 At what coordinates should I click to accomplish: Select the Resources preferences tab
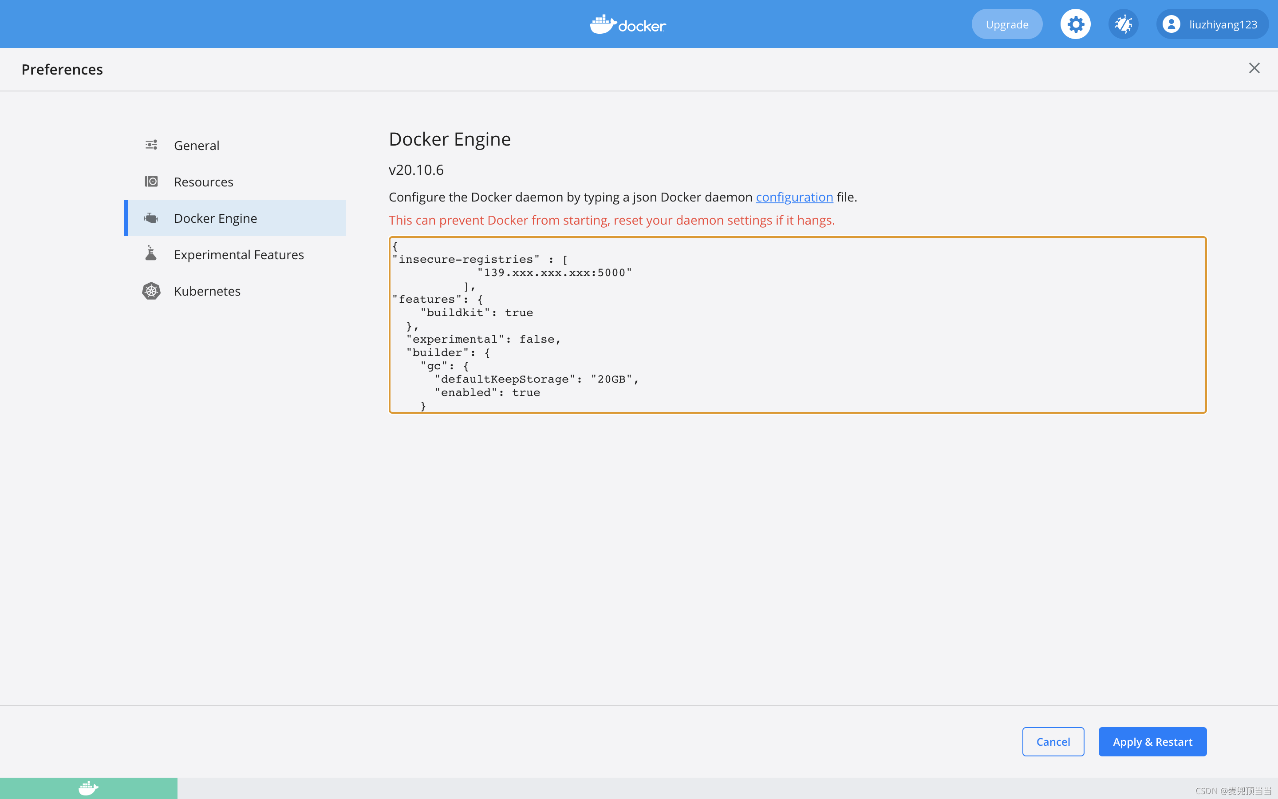[x=236, y=182]
